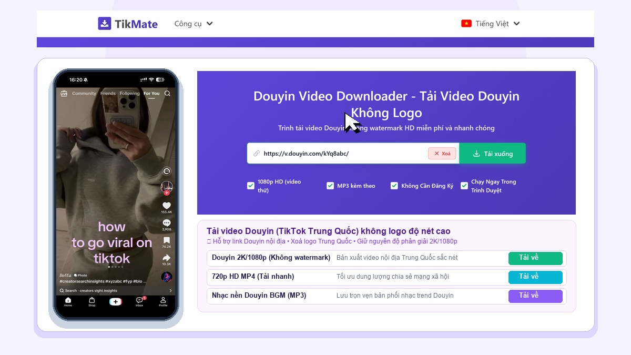Click the Douyin Video Downloader title
The width and height of the screenshot is (631, 355).
click(386, 104)
